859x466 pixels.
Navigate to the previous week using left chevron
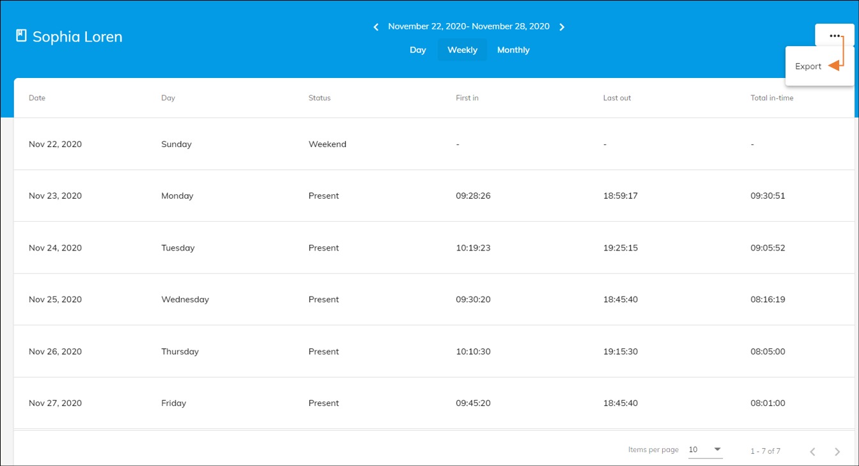(376, 27)
